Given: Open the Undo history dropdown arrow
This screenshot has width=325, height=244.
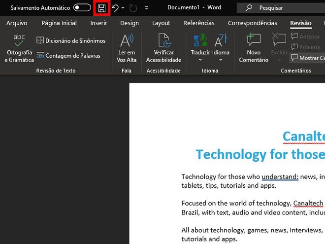Looking at the screenshot, I should (123, 8).
